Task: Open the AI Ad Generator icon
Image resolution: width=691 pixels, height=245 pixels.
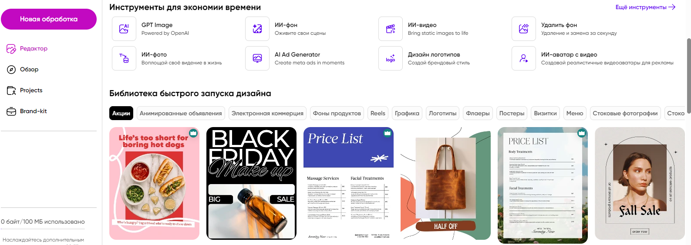Action: click(257, 58)
